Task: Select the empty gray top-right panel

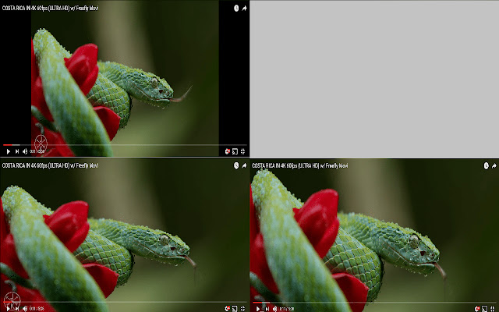Action: point(374,79)
